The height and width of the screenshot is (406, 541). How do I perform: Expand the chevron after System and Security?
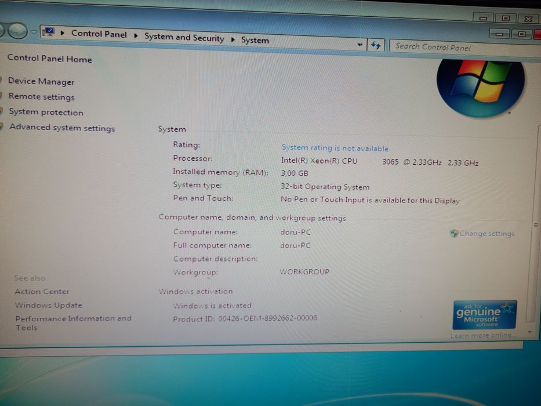point(233,39)
